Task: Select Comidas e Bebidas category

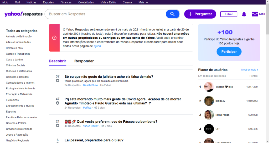Action: [x=17, y=77]
